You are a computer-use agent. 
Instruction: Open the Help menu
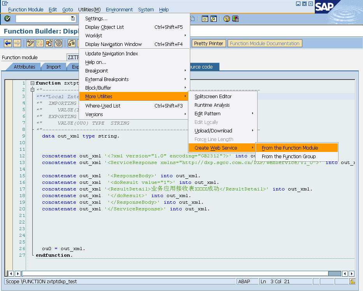[x=164, y=9]
